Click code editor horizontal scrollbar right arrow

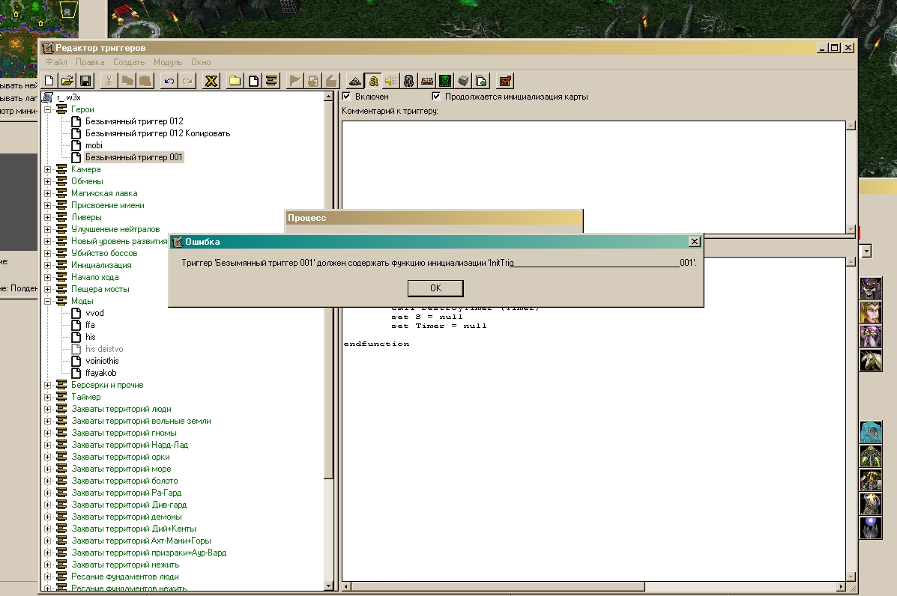point(840,587)
